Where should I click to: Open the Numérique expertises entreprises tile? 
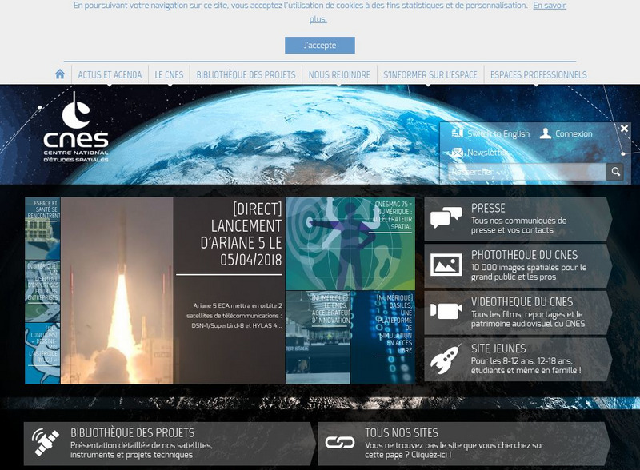click(42, 291)
